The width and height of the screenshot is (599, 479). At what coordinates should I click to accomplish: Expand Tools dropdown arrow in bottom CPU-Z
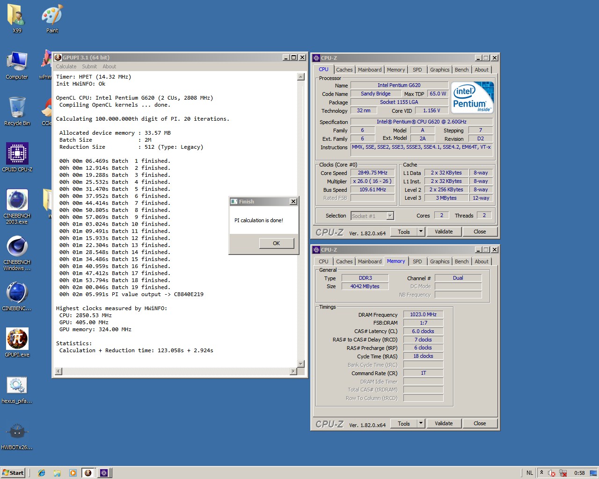click(421, 423)
